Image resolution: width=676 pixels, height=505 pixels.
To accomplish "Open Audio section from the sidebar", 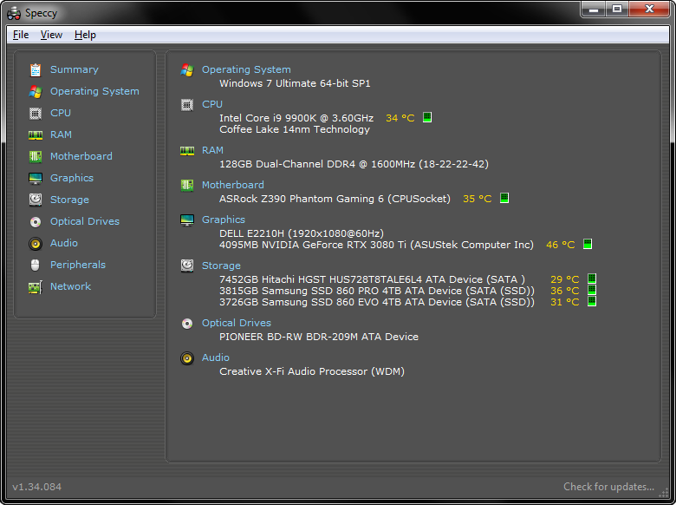I will (x=64, y=243).
